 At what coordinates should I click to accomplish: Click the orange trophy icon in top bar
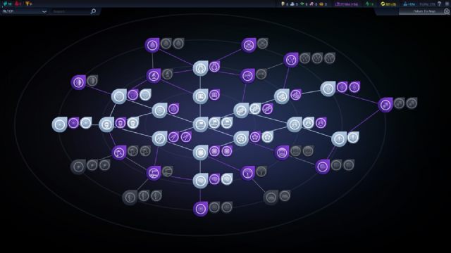28,4
